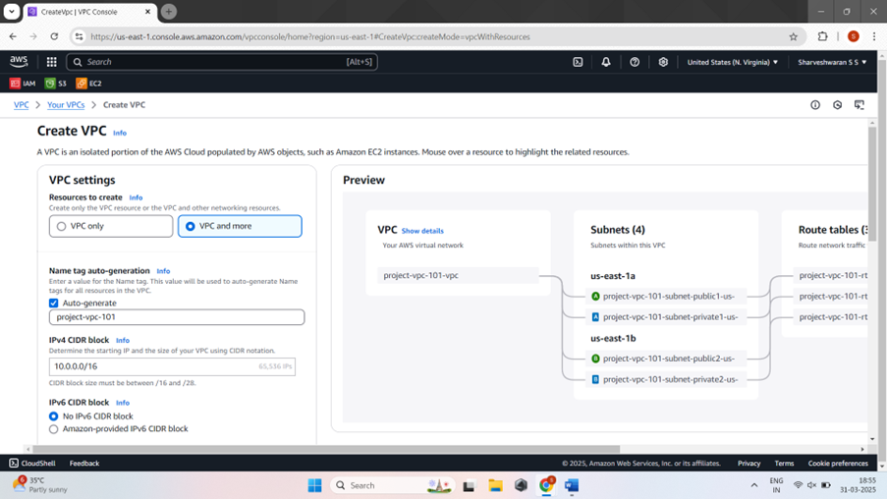Open the help question mark menu
887x499 pixels.
point(635,62)
